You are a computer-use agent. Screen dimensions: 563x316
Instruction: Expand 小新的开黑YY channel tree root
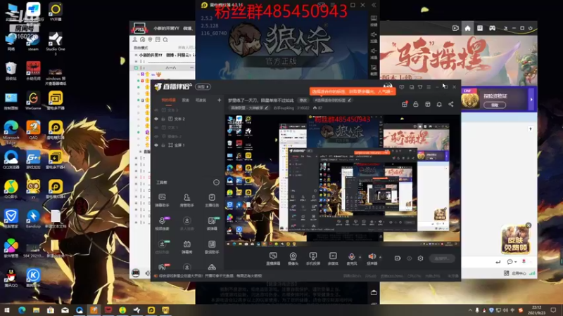(136, 55)
